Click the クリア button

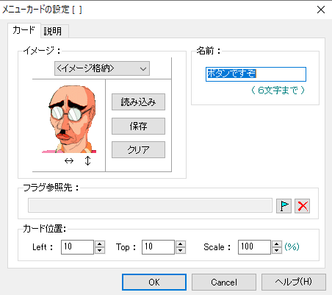(138, 149)
